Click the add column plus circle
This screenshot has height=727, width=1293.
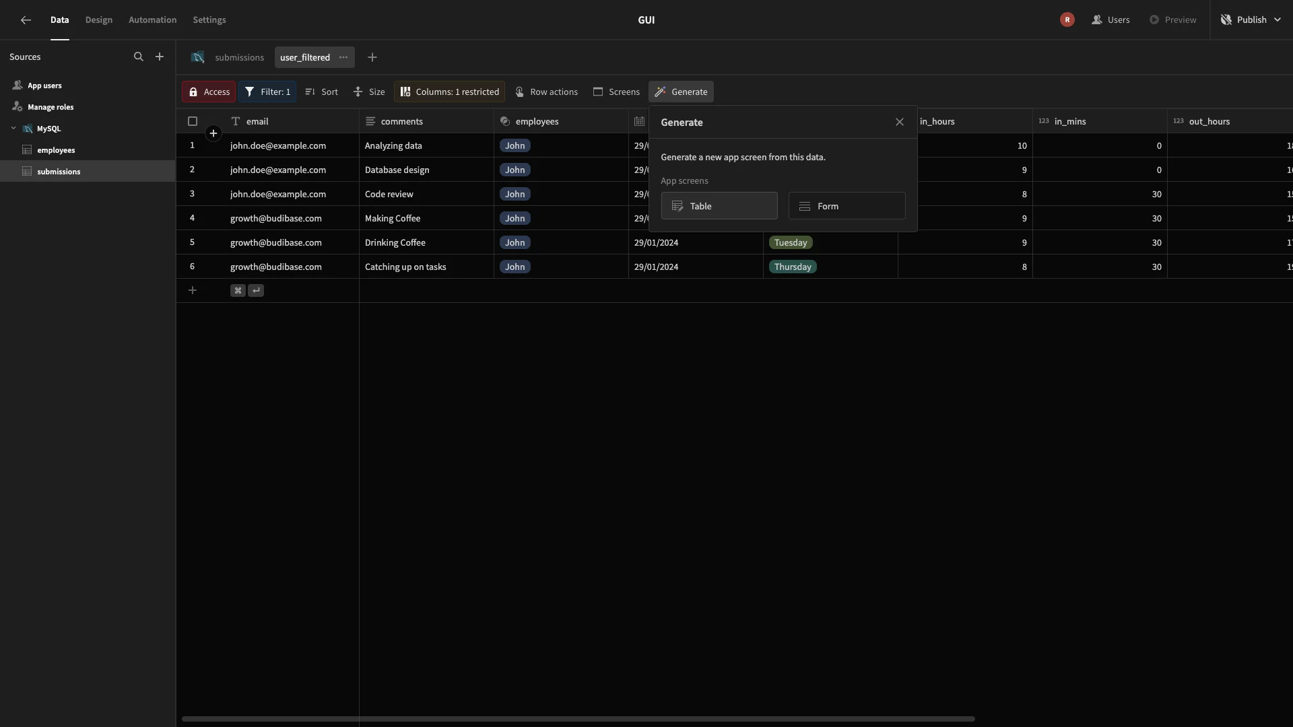tap(213, 134)
